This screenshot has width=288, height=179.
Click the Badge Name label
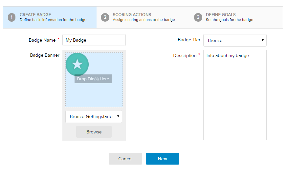[42, 40]
